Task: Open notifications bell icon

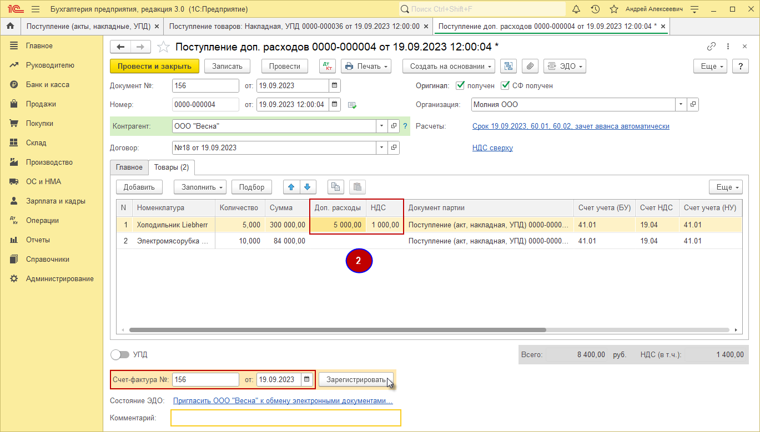Action: click(x=576, y=9)
